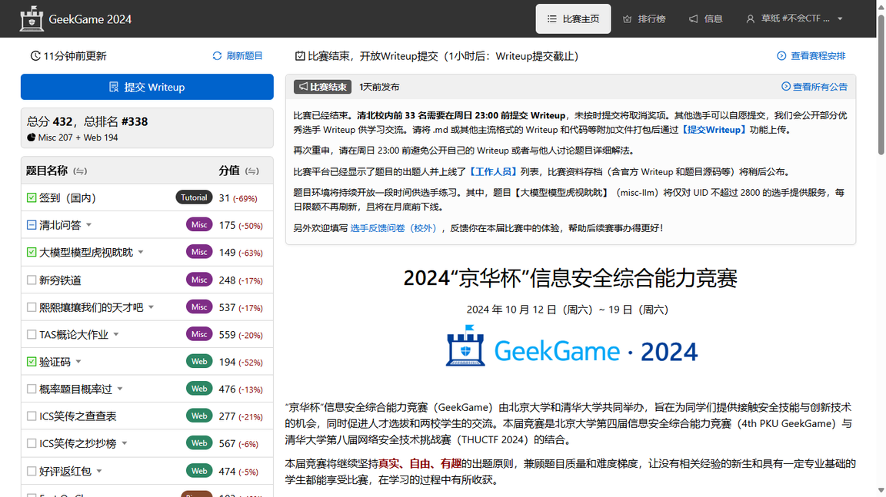Click the Web badge on ICS笑传之查查表 row
The image size is (886, 497).
tap(199, 416)
